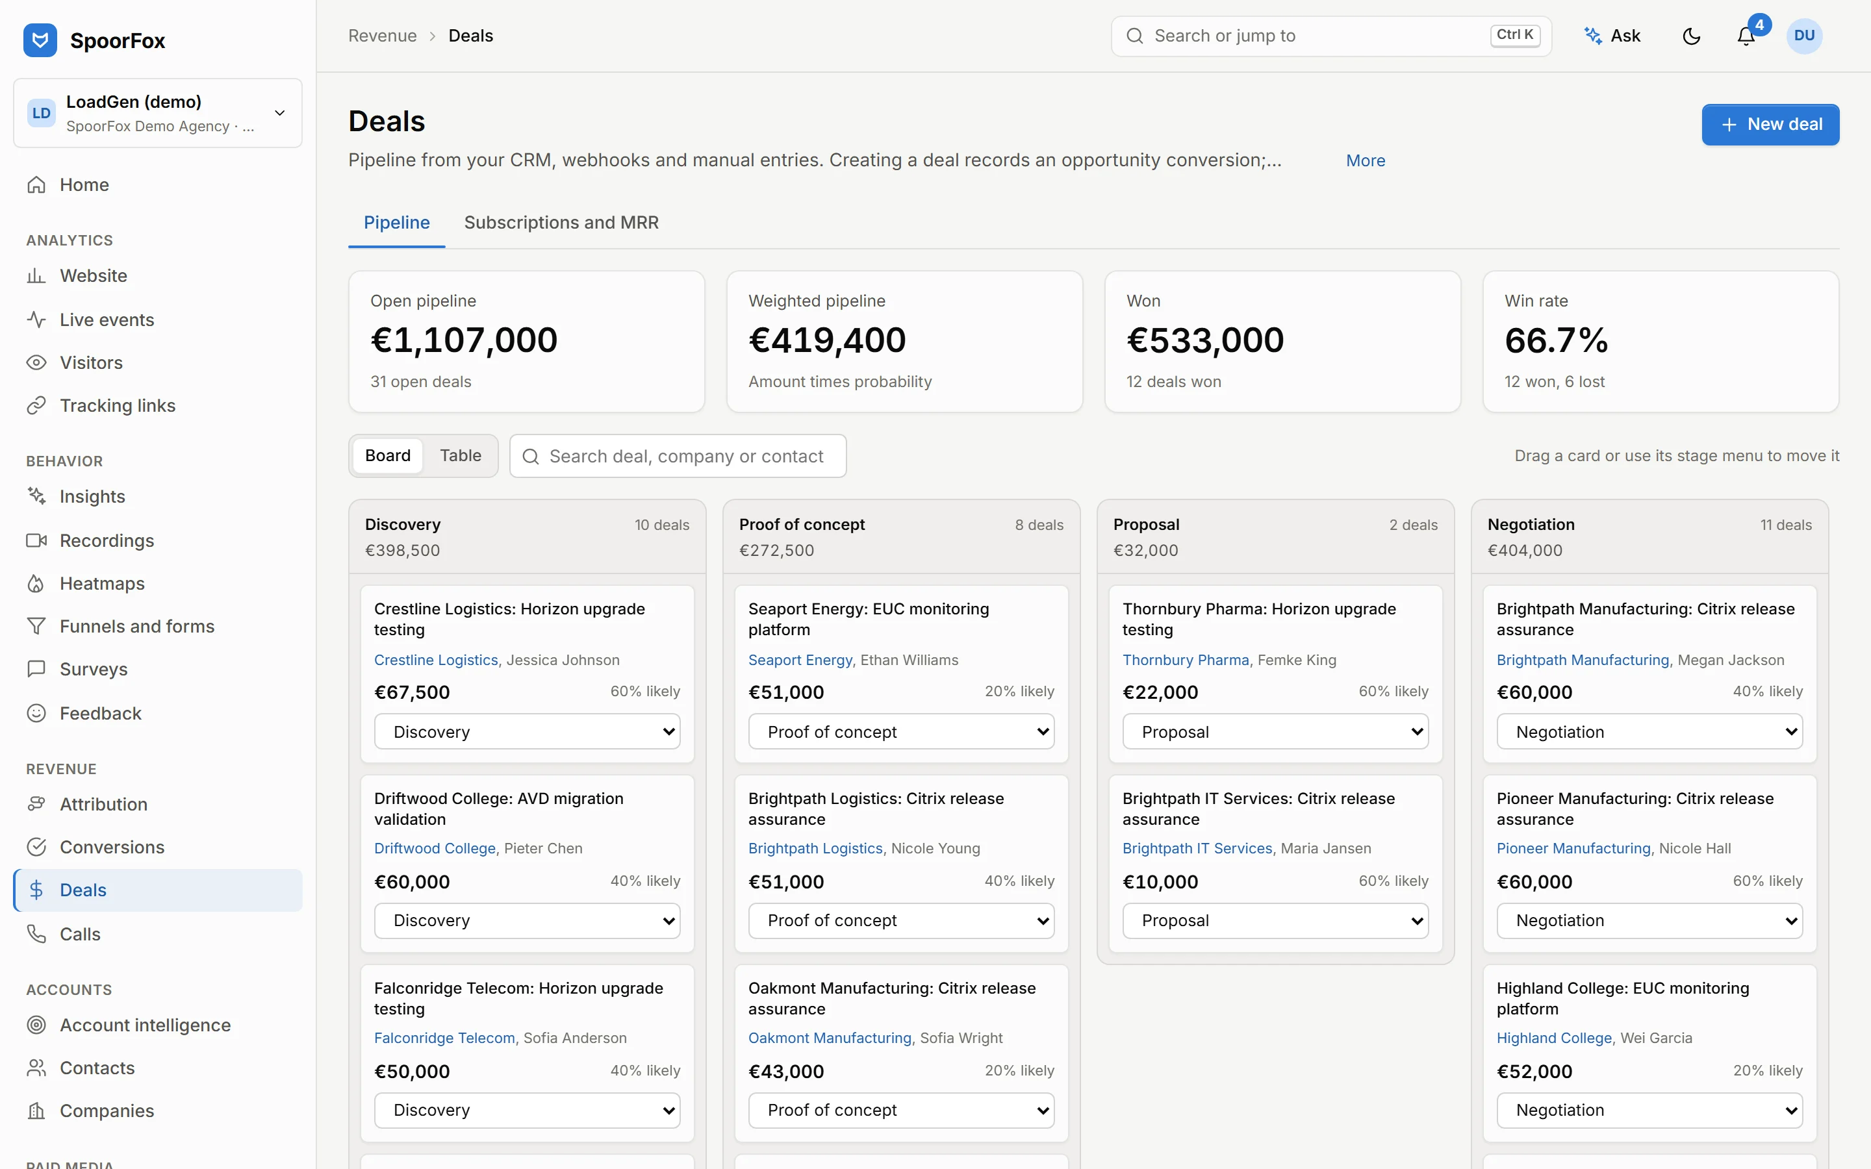
Task: Click the Live events pulse icon
Action: click(36, 320)
